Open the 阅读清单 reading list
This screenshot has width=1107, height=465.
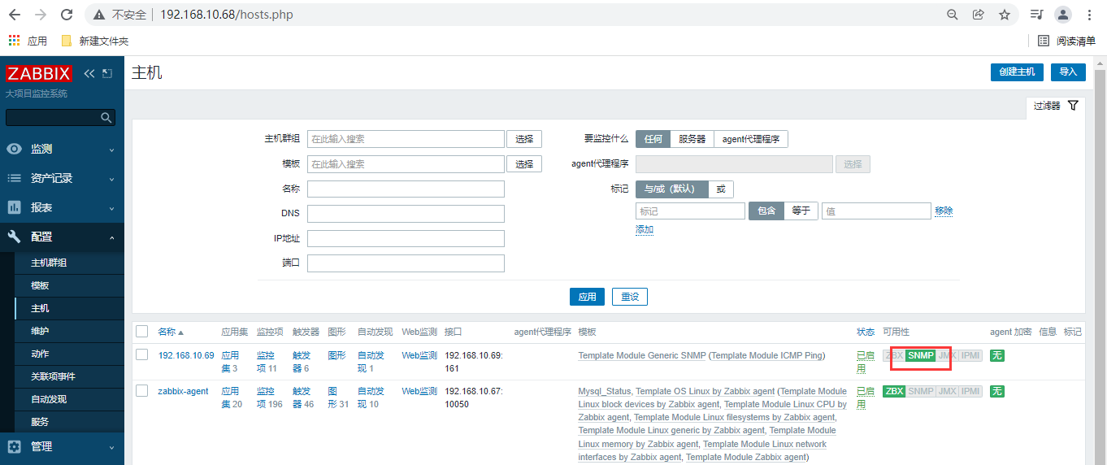coord(1066,41)
